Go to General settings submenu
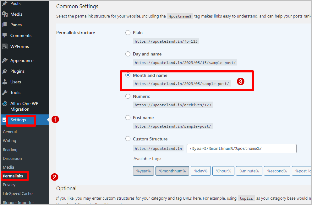 pyautogui.click(x=10, y=132)
